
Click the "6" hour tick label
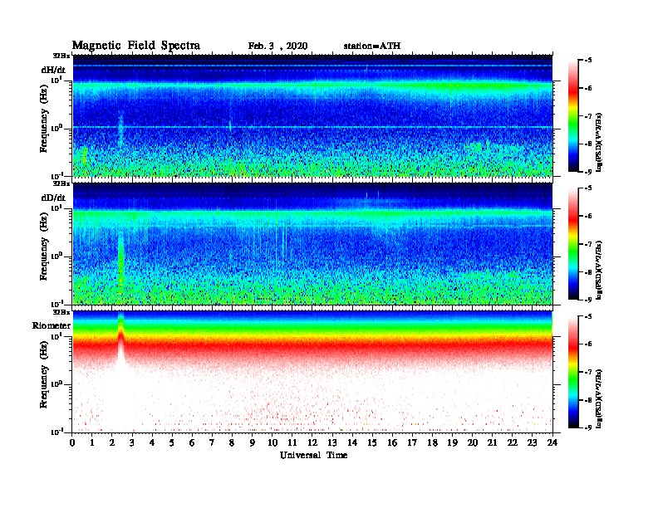coord(192,442)
